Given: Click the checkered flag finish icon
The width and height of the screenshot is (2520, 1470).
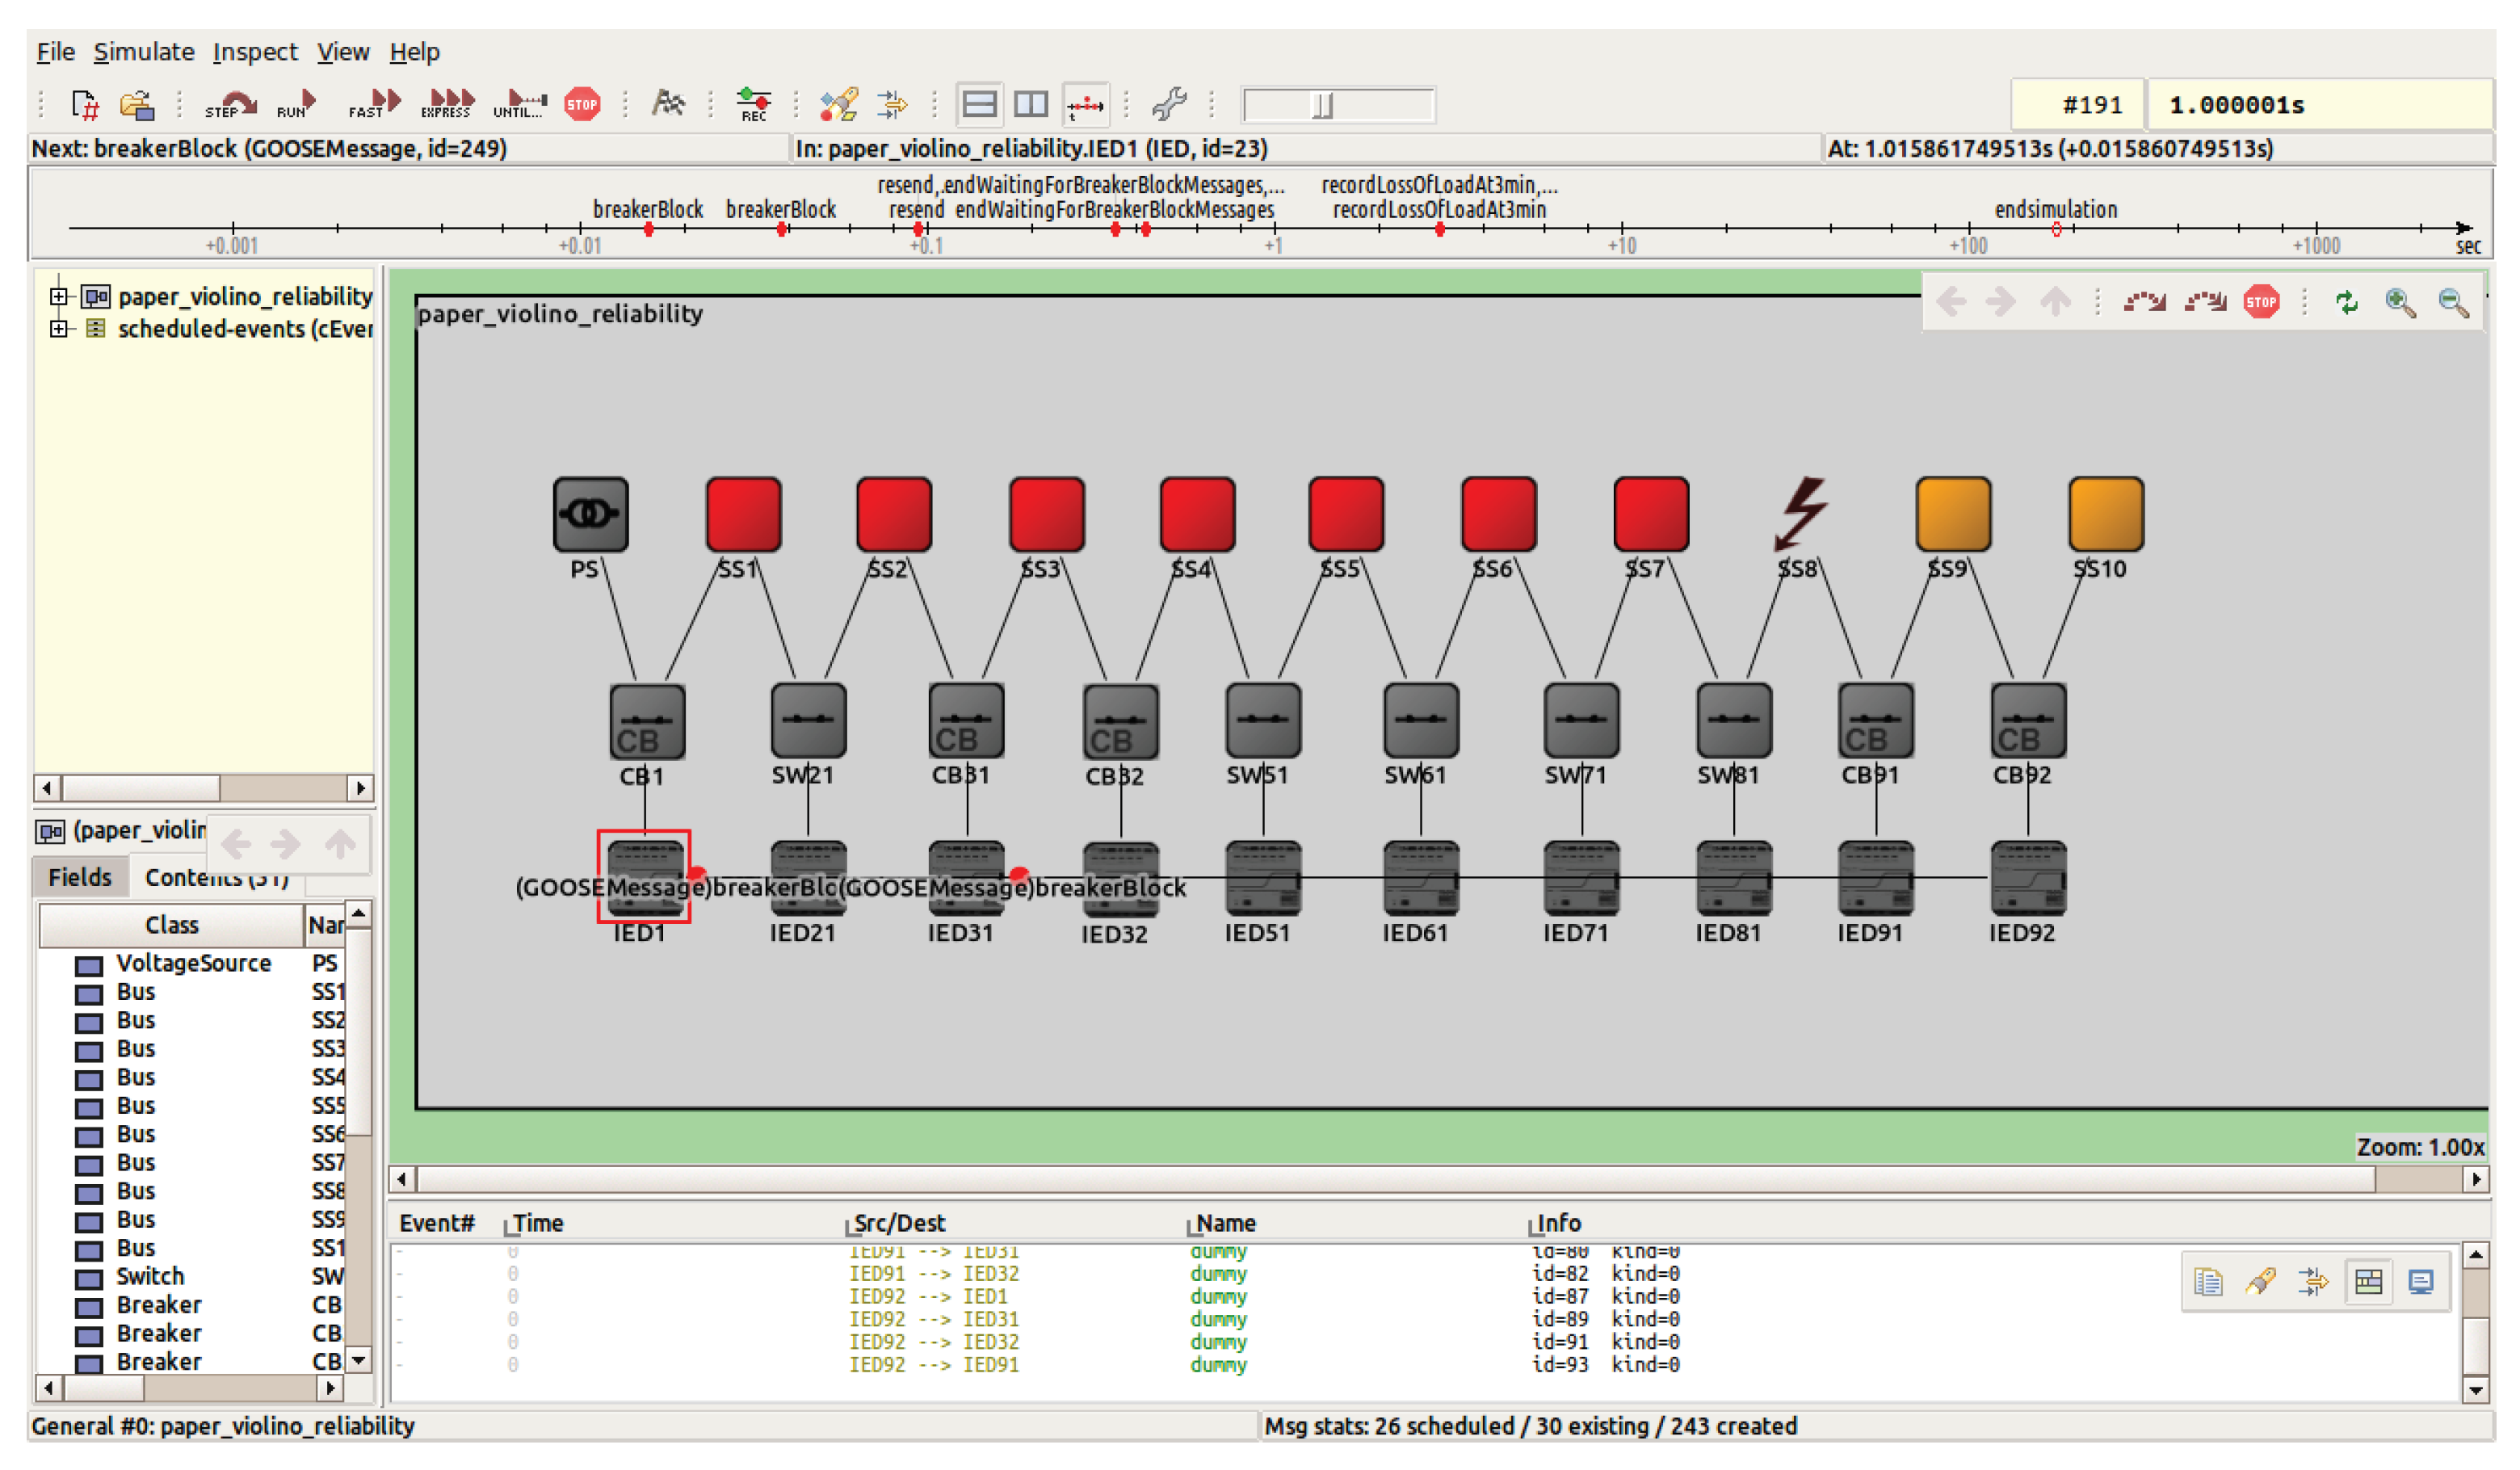Looking at the screenshot, I should pyautogui.click(x=667, y=103).
